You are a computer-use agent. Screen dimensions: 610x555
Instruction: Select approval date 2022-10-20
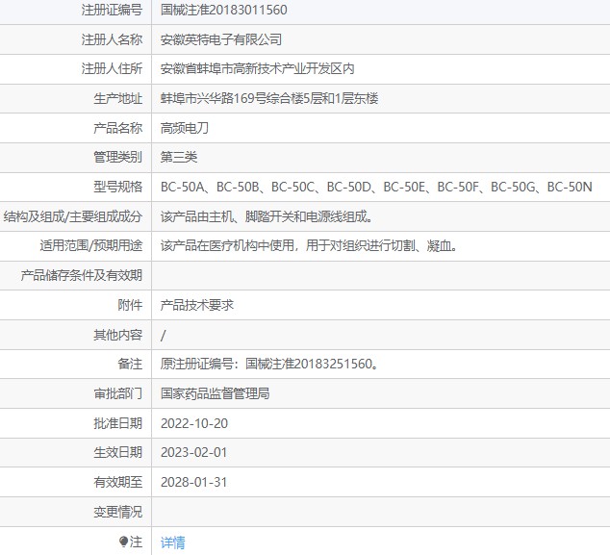tap(194, 423)
